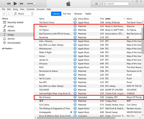Click cloud download icon for Jamais Vu
The height and width of the screenshot is (119, 144).
coord(75,60)
